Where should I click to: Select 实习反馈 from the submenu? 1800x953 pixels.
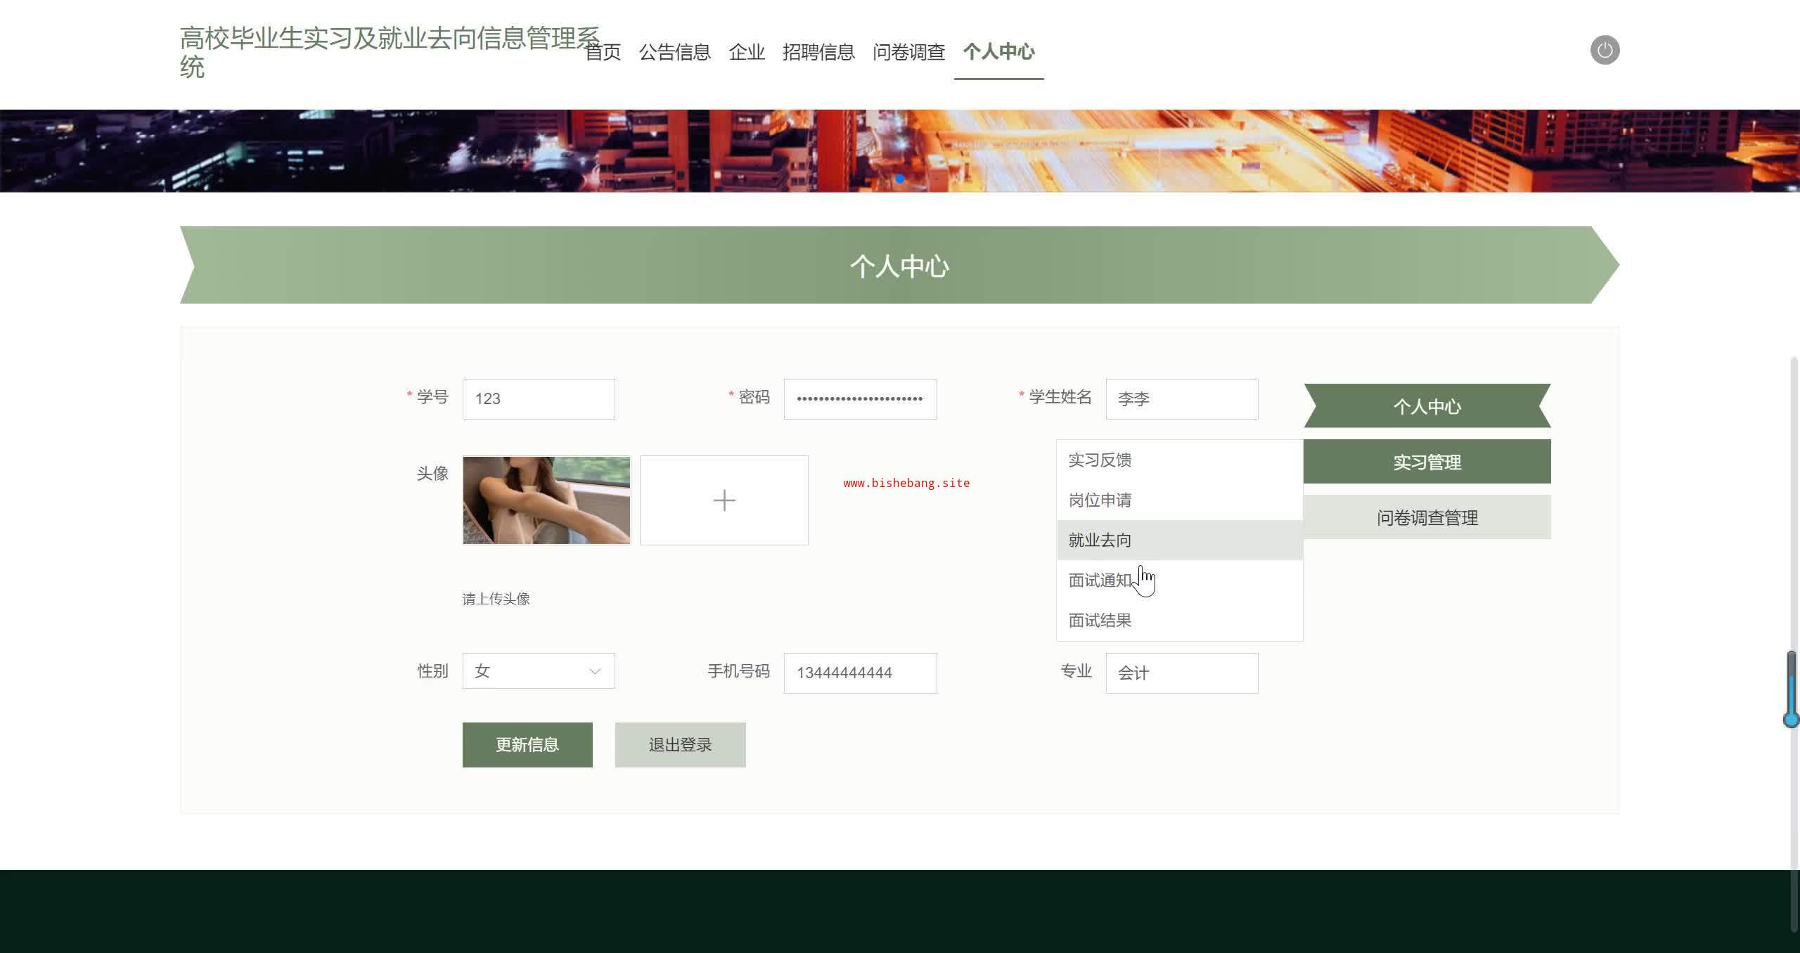1100,460
